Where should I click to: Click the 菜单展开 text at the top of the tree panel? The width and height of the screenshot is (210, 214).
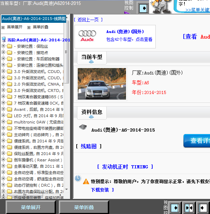click(x=15, y=27)
